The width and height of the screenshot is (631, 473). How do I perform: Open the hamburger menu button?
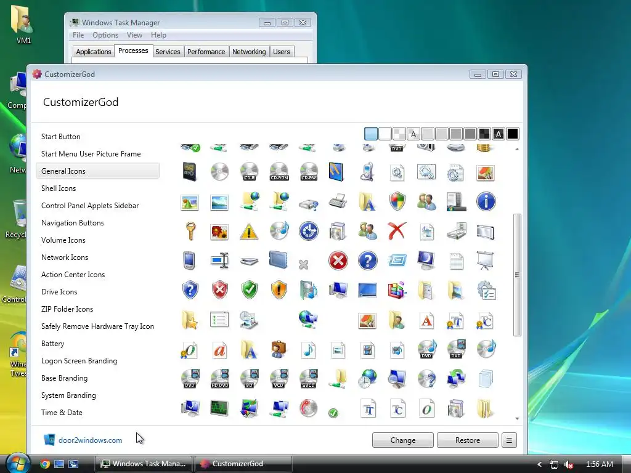point(509,440)
